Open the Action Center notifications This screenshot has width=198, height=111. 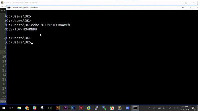(x=193, y=108)
